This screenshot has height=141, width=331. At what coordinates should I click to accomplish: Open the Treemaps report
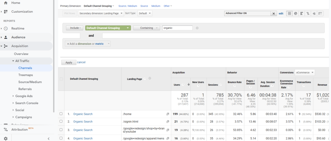click(26, 75)
